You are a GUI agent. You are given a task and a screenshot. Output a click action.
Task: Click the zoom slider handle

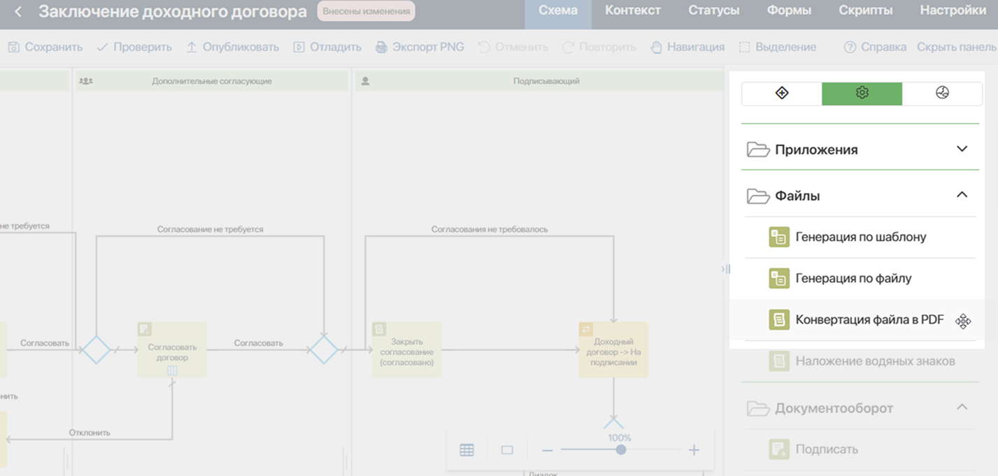(x=620, y=449)
